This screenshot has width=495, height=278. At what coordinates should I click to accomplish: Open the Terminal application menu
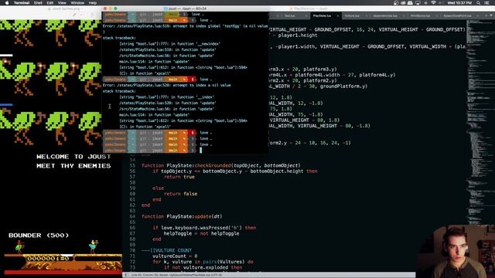tap(22, 3)
